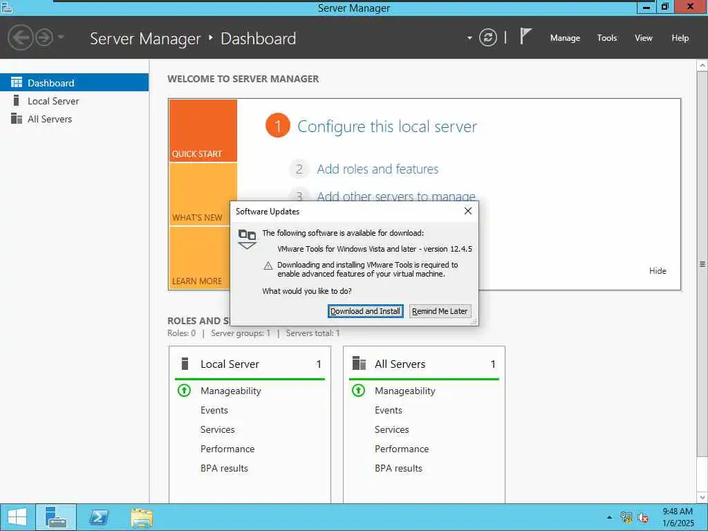Viewport: 708px width, 531px height.
Task: Click the Dashboard grid icon
Action: pos(17,82)
